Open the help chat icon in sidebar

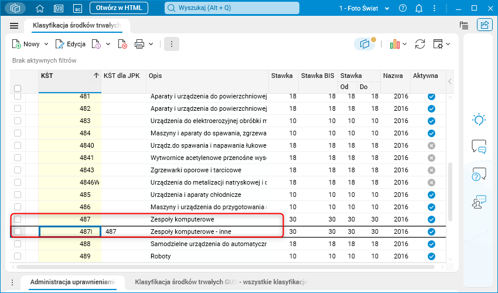tap(479, 174)
